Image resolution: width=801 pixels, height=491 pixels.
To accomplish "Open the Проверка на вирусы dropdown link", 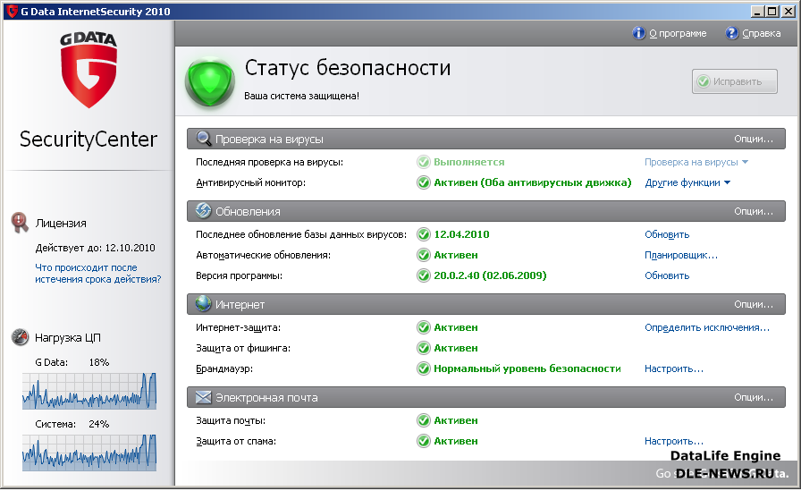I will 696,162.
